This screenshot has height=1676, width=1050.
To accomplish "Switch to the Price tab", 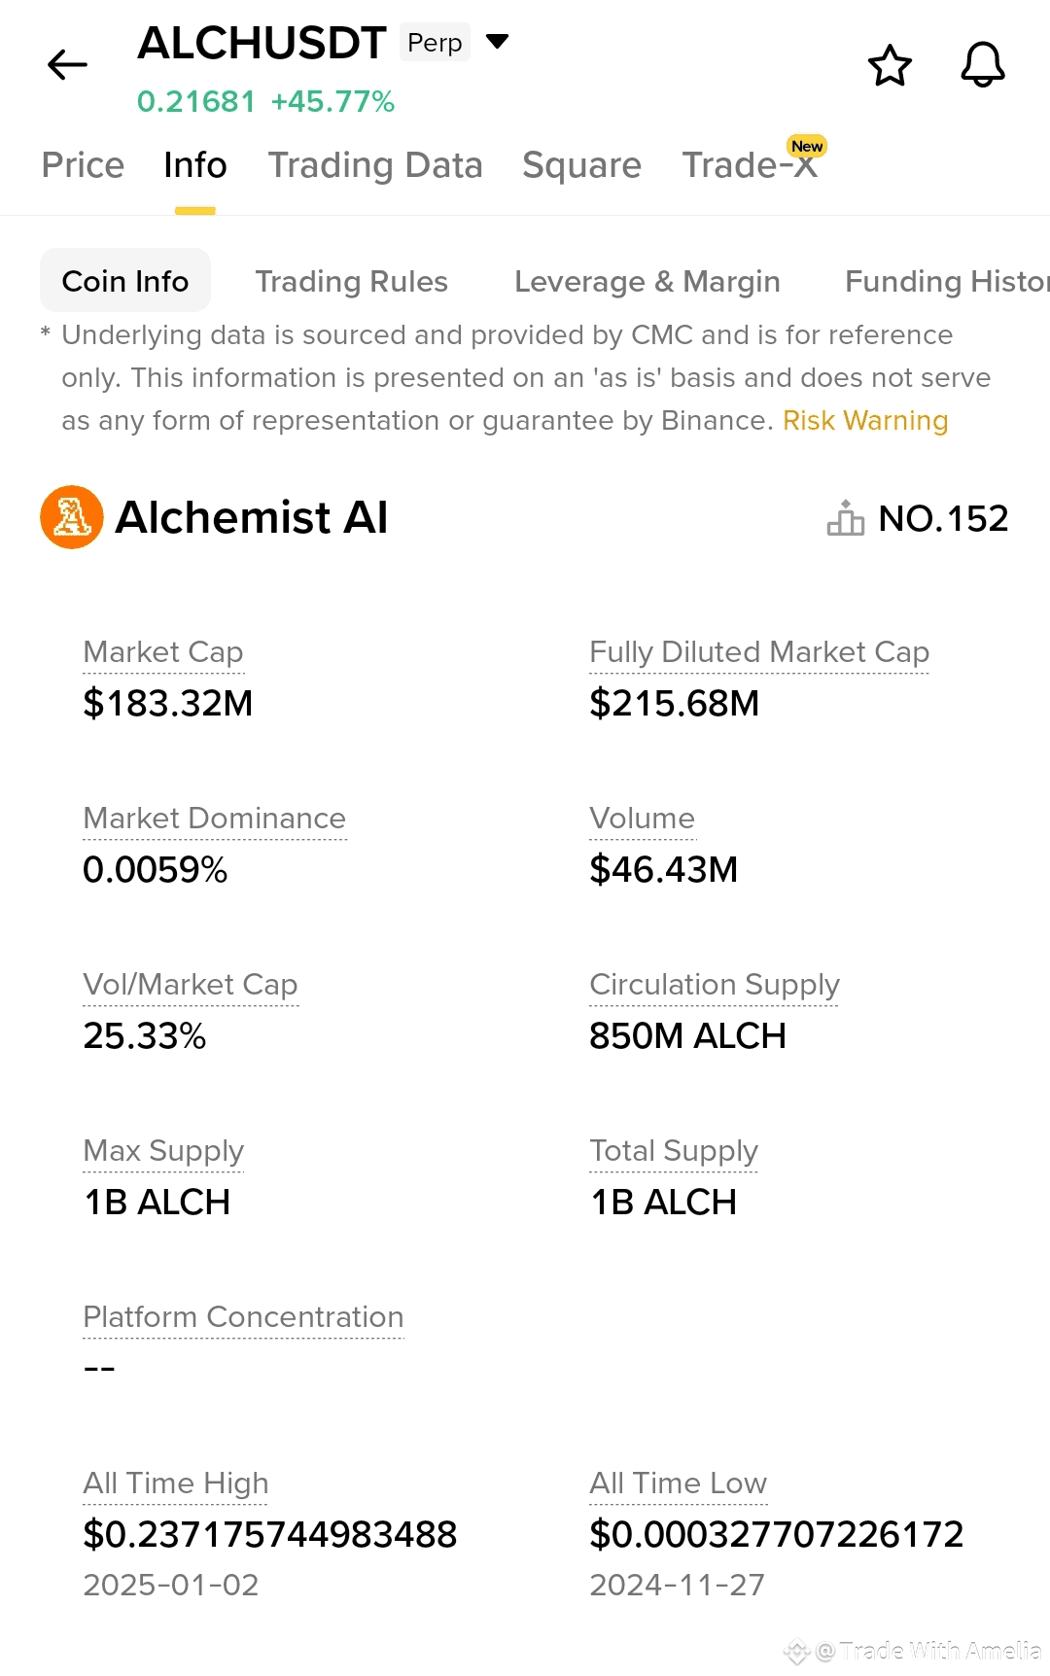I will point(83,165).
